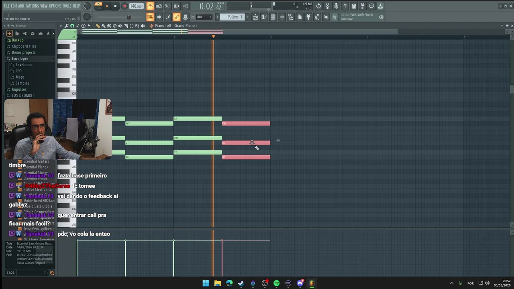Toggle link icon for multilink controllers
The width and height of the screenshot is (514, 289).
pos(177,17)
